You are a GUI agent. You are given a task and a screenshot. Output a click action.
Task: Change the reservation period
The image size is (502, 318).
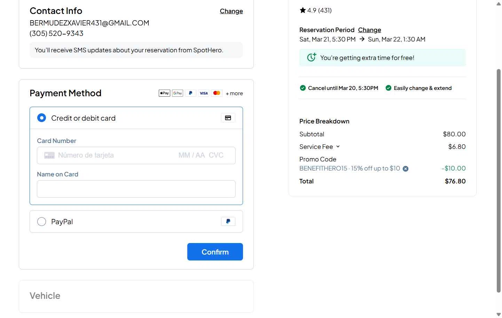coord(369,30)
